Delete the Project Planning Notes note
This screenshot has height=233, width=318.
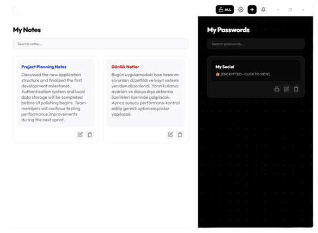(90, 135)
